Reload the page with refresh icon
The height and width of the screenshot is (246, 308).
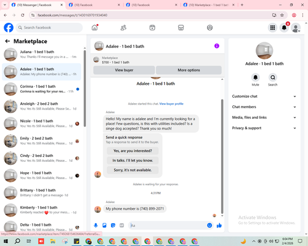point(23,15)
